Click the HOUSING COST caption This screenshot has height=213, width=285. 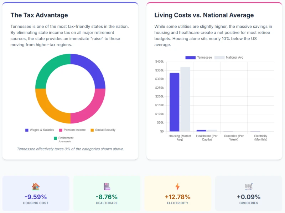(x=36, y=203)
